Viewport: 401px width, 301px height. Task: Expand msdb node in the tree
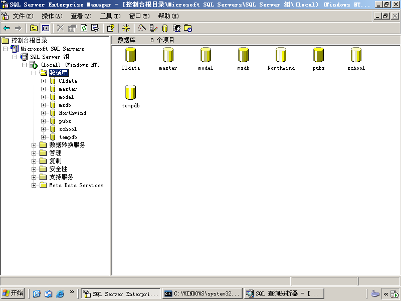point(43,105)
